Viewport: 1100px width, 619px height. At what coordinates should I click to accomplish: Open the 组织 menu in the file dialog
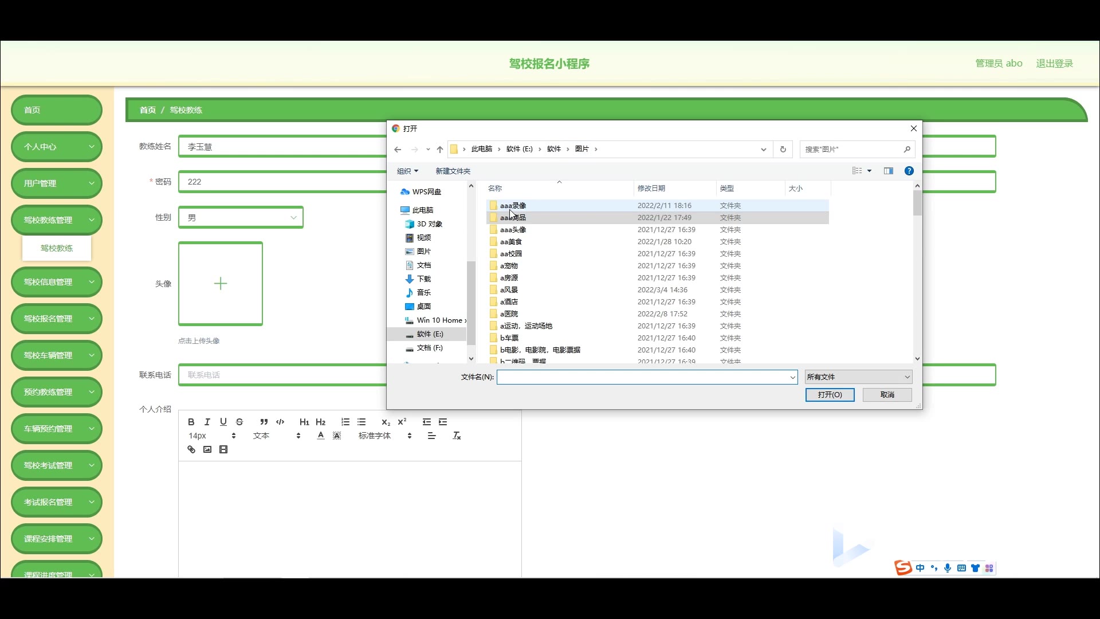click(x=407, y=171)
